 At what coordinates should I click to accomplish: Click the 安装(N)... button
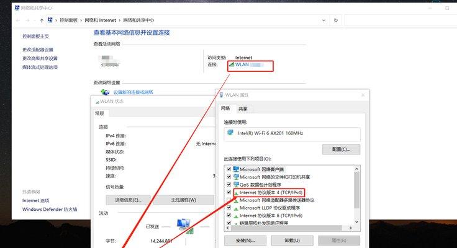(245, 241)
